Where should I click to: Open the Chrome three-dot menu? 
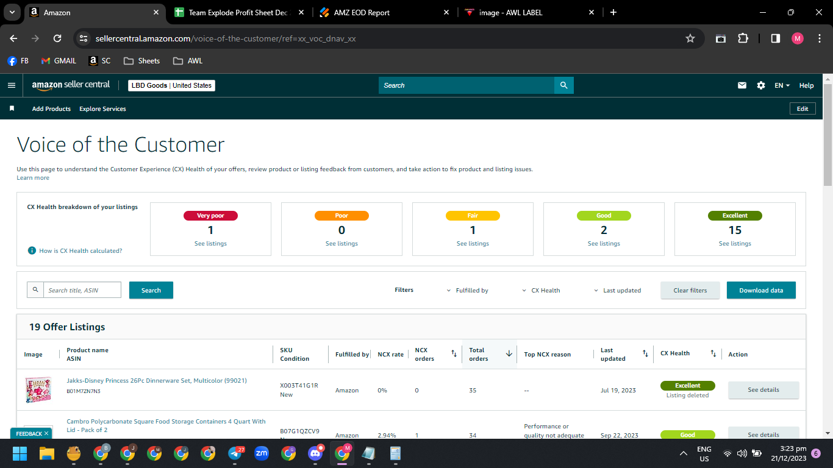click(819, 38)
